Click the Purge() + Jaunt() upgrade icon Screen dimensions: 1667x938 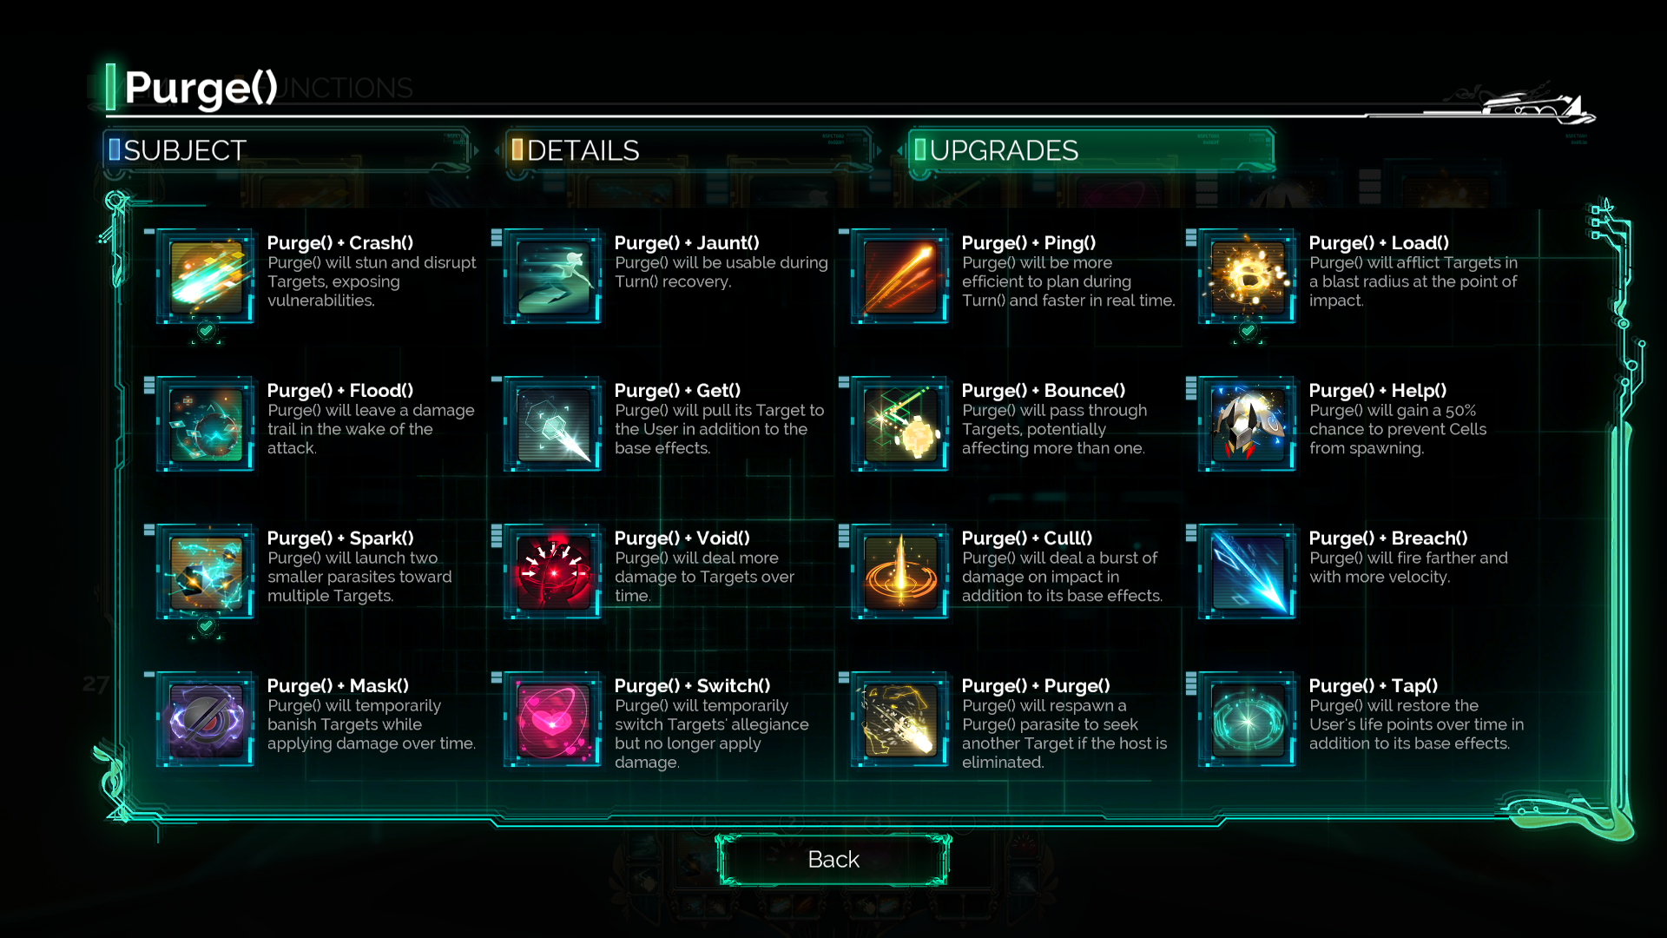pyautogui.click(x=553, y=277)
